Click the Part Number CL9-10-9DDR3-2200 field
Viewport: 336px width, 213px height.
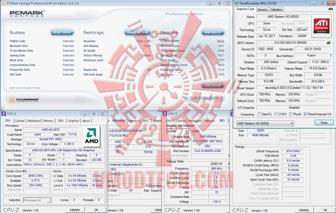pyautogui.click(x=207, y=151)
